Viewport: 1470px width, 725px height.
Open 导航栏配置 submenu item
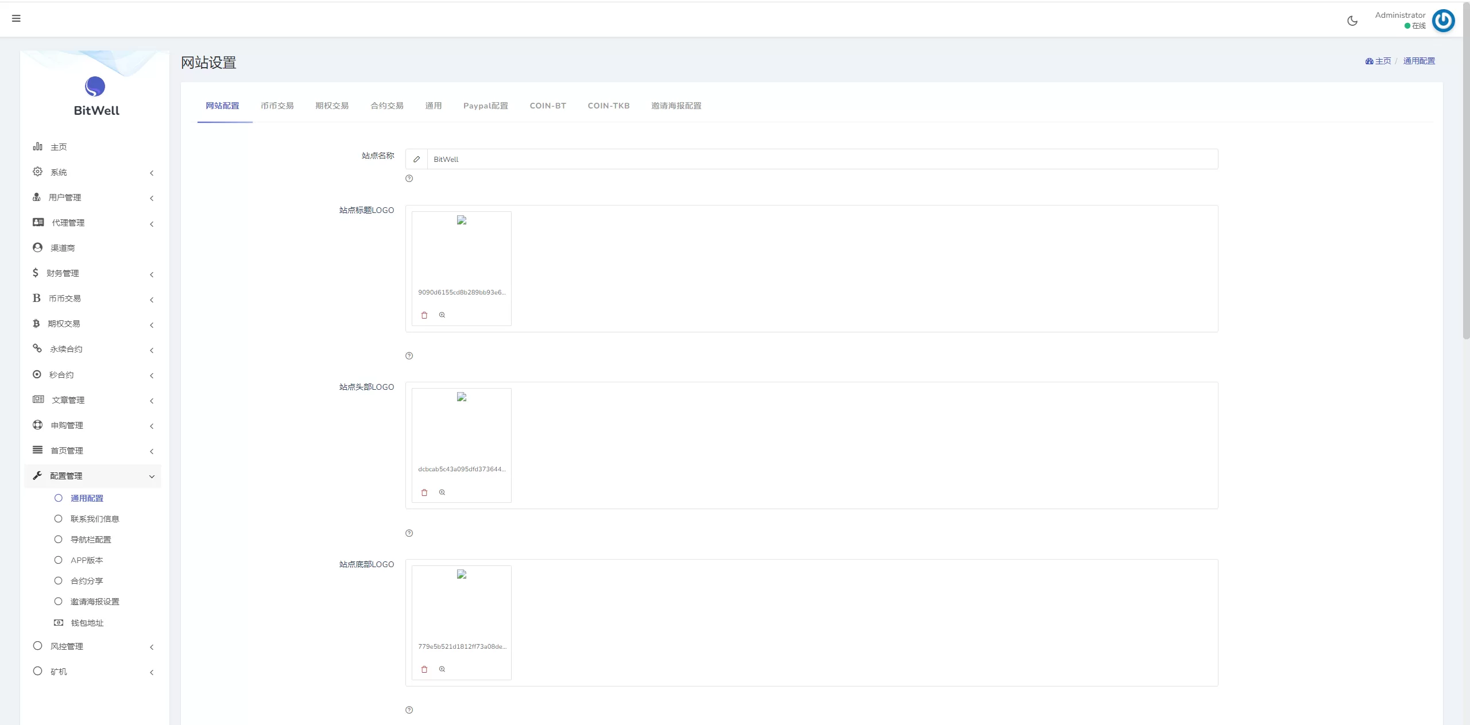coord(91,540)
